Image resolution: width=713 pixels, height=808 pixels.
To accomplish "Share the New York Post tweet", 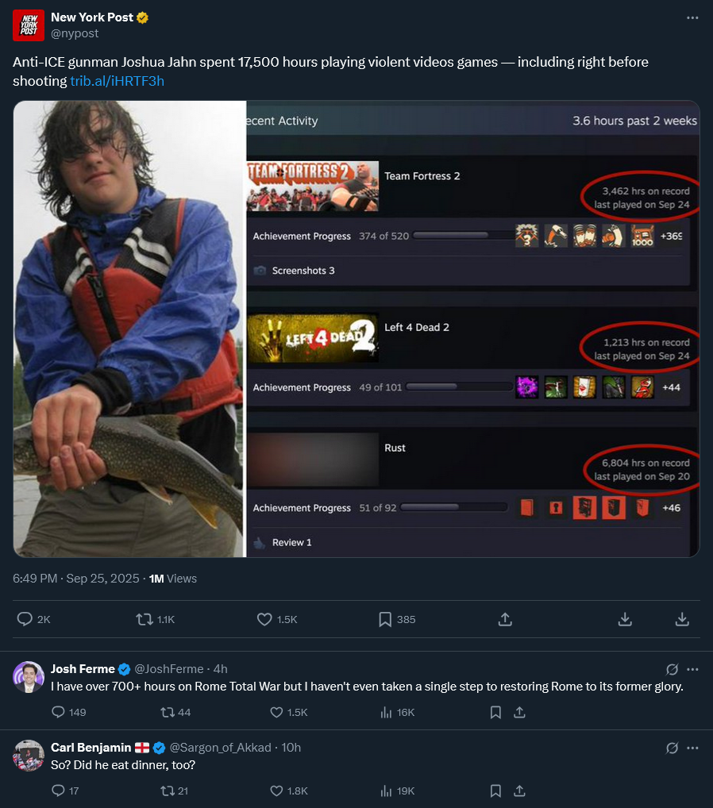I will click(x=505, y=619).
